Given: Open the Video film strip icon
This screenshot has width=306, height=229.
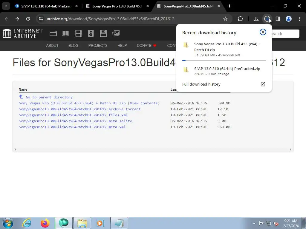Looking at the screenshot, I should click(78, 33).
